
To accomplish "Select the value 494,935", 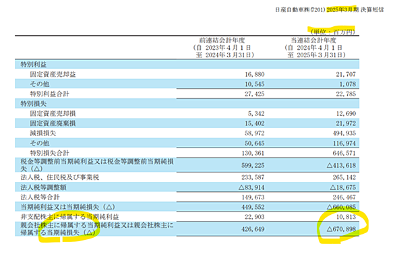I will (344, 133).
